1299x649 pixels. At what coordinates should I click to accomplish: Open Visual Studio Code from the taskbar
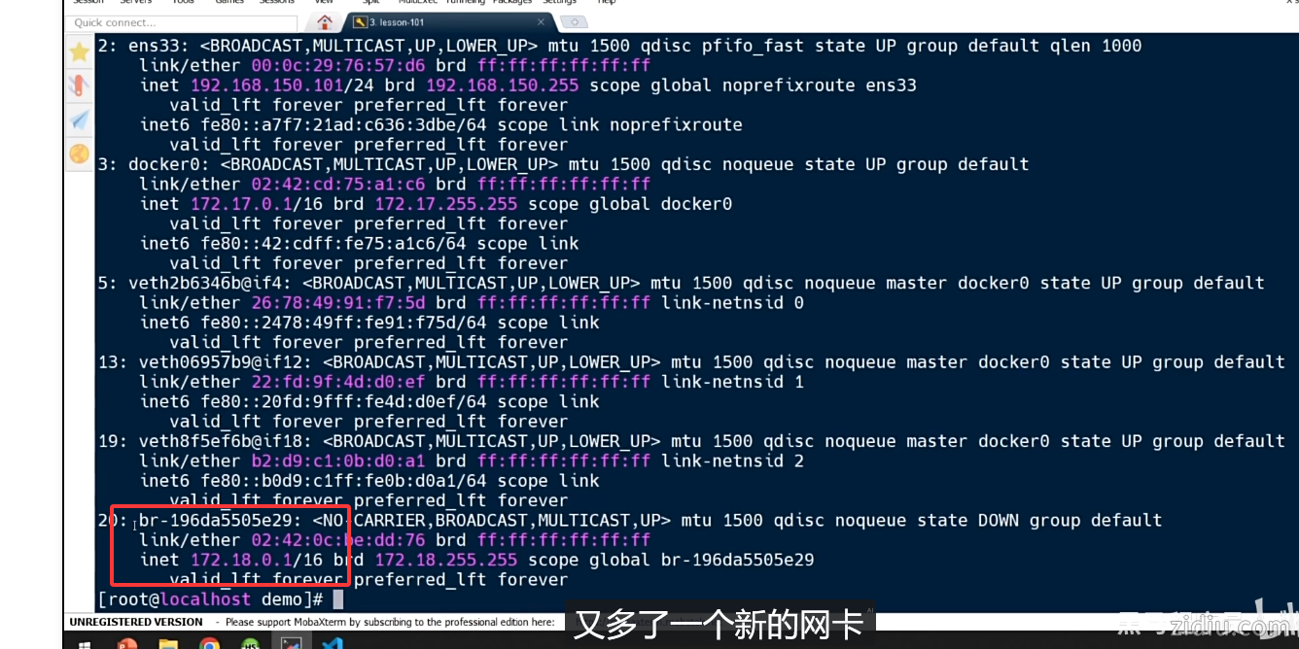click(332, 642)
